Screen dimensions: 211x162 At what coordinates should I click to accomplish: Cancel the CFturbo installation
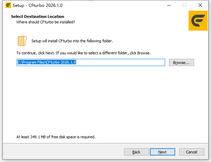tap(191, 152)
